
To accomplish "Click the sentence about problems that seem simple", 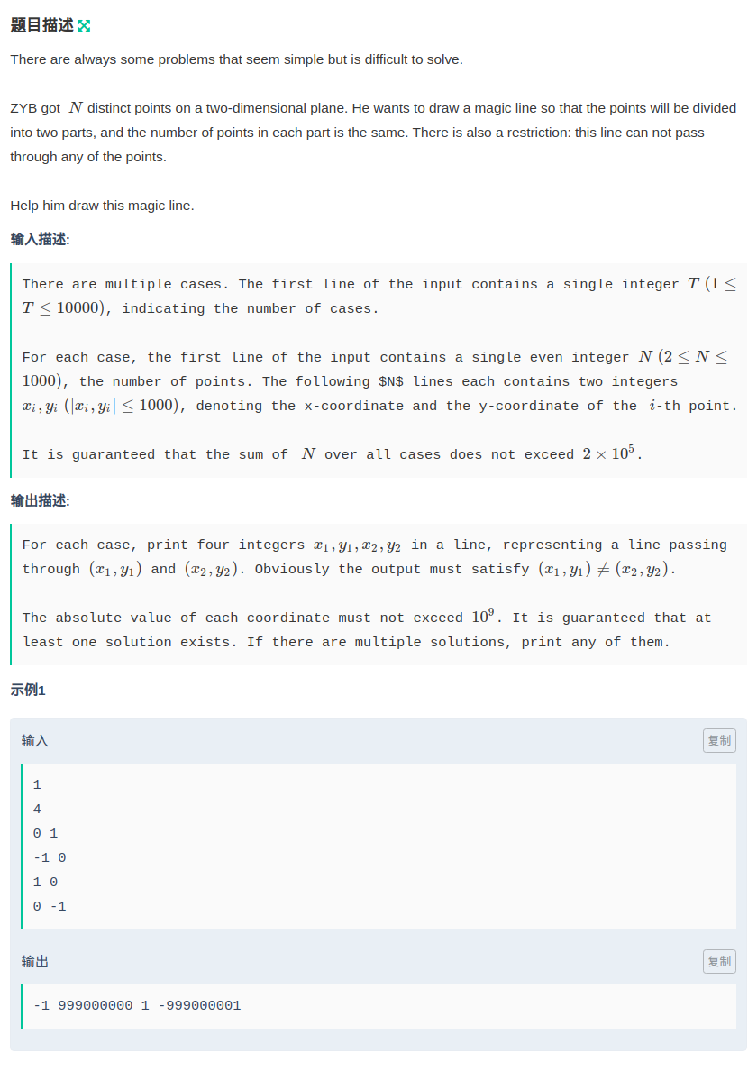I will point(236,59).
